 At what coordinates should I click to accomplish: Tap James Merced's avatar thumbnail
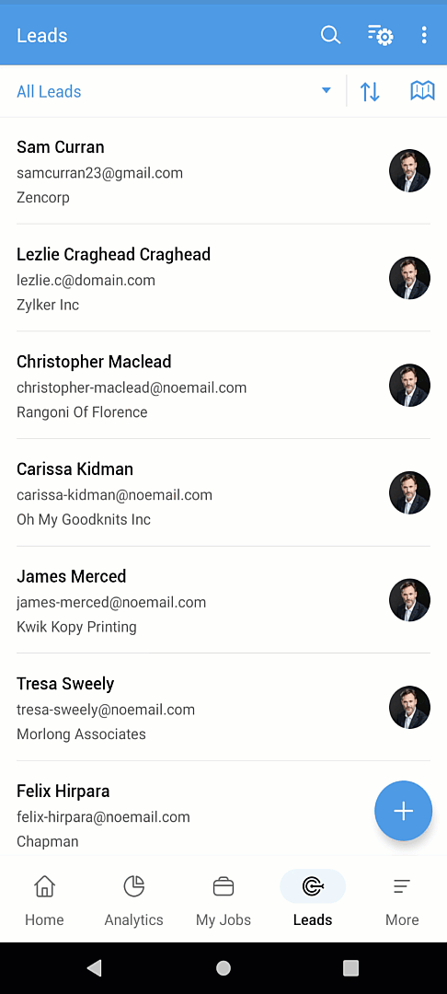409,600
